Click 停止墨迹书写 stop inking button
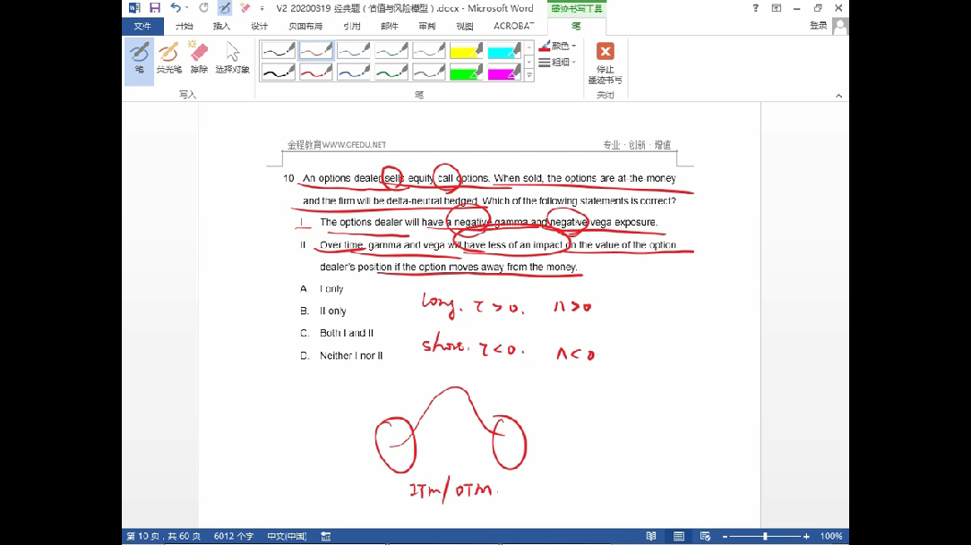 605,63
